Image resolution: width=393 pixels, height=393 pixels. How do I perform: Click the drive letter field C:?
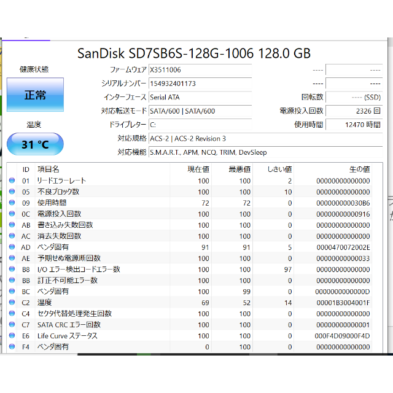[200, 125]
